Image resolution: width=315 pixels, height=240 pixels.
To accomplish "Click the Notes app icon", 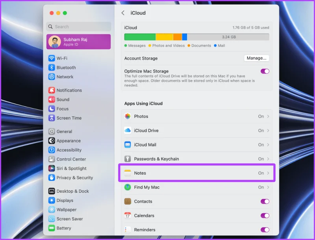I will click(128, 173).
